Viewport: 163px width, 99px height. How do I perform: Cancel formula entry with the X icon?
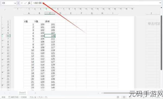click(22, 3)
